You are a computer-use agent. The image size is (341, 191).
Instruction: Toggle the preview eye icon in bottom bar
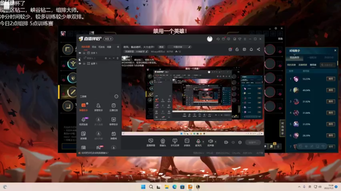coord(233,142)
